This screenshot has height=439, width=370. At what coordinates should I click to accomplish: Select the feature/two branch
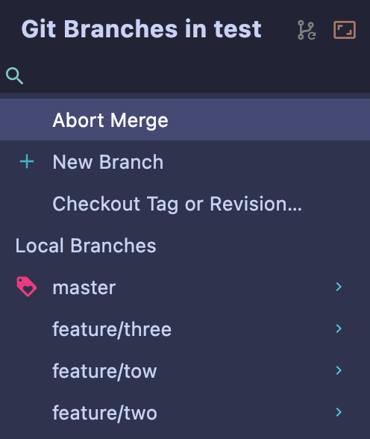pos(185,413)
